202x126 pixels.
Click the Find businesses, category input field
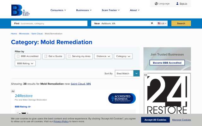coord(49,23)
